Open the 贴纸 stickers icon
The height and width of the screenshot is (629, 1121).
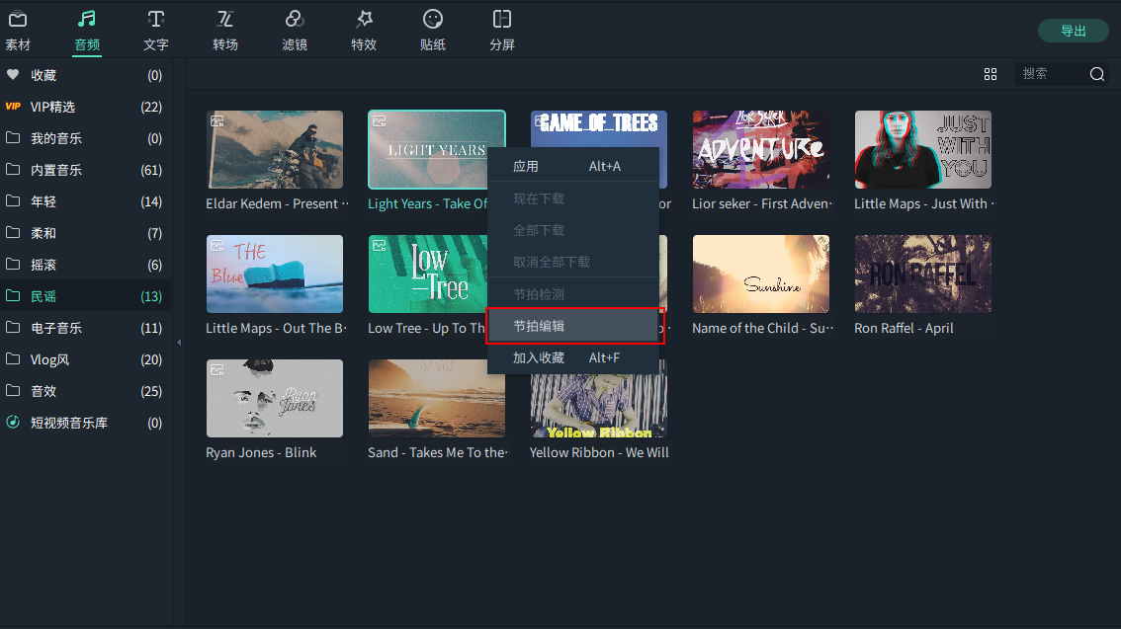coord(432,20)
